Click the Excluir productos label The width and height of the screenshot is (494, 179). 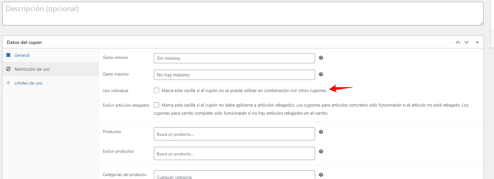pyautogui.click(x=118, y=151)
